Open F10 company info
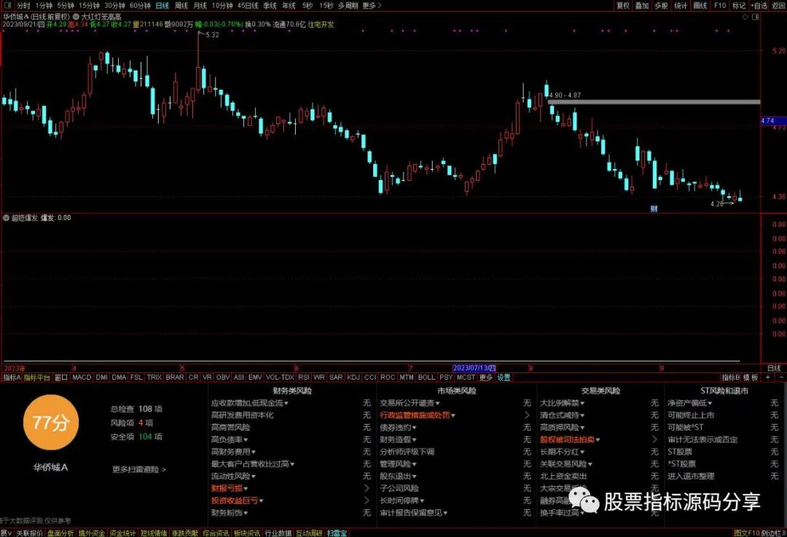Viewport: 787px width, 537px height. tap(720, 6)
